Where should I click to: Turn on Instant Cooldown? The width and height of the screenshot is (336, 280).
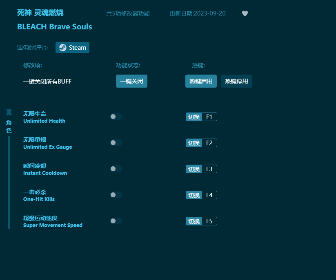(x=116, y=169)
